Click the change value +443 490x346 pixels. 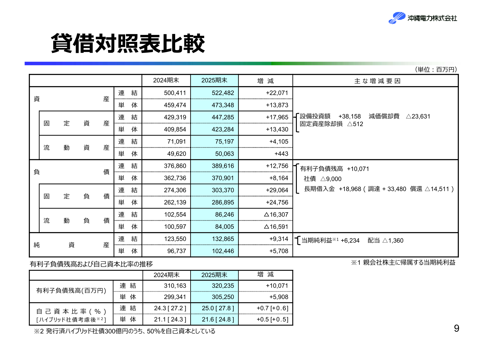[281, 154]
